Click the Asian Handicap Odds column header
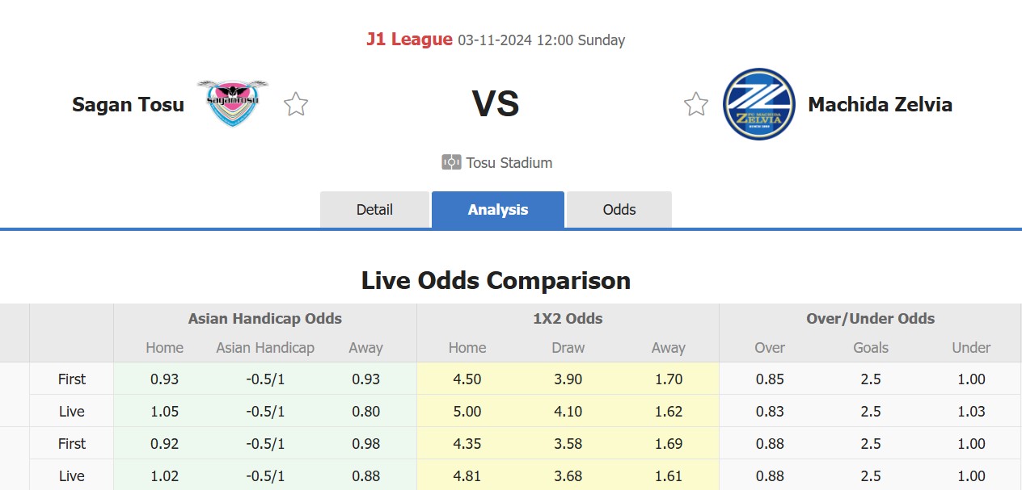This screenshot has height=490, width=1022. tap(264, 319)
